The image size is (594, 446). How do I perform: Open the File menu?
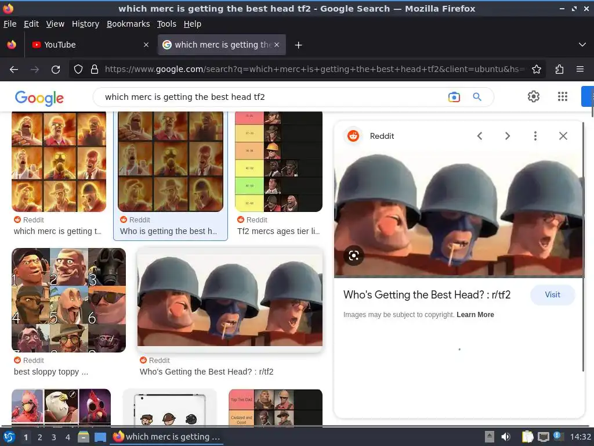10,24
